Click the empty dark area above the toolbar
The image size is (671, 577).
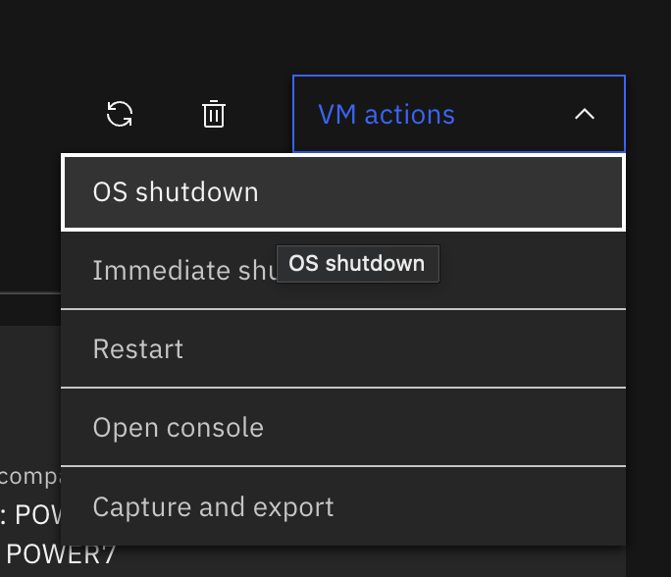point(334,34)
